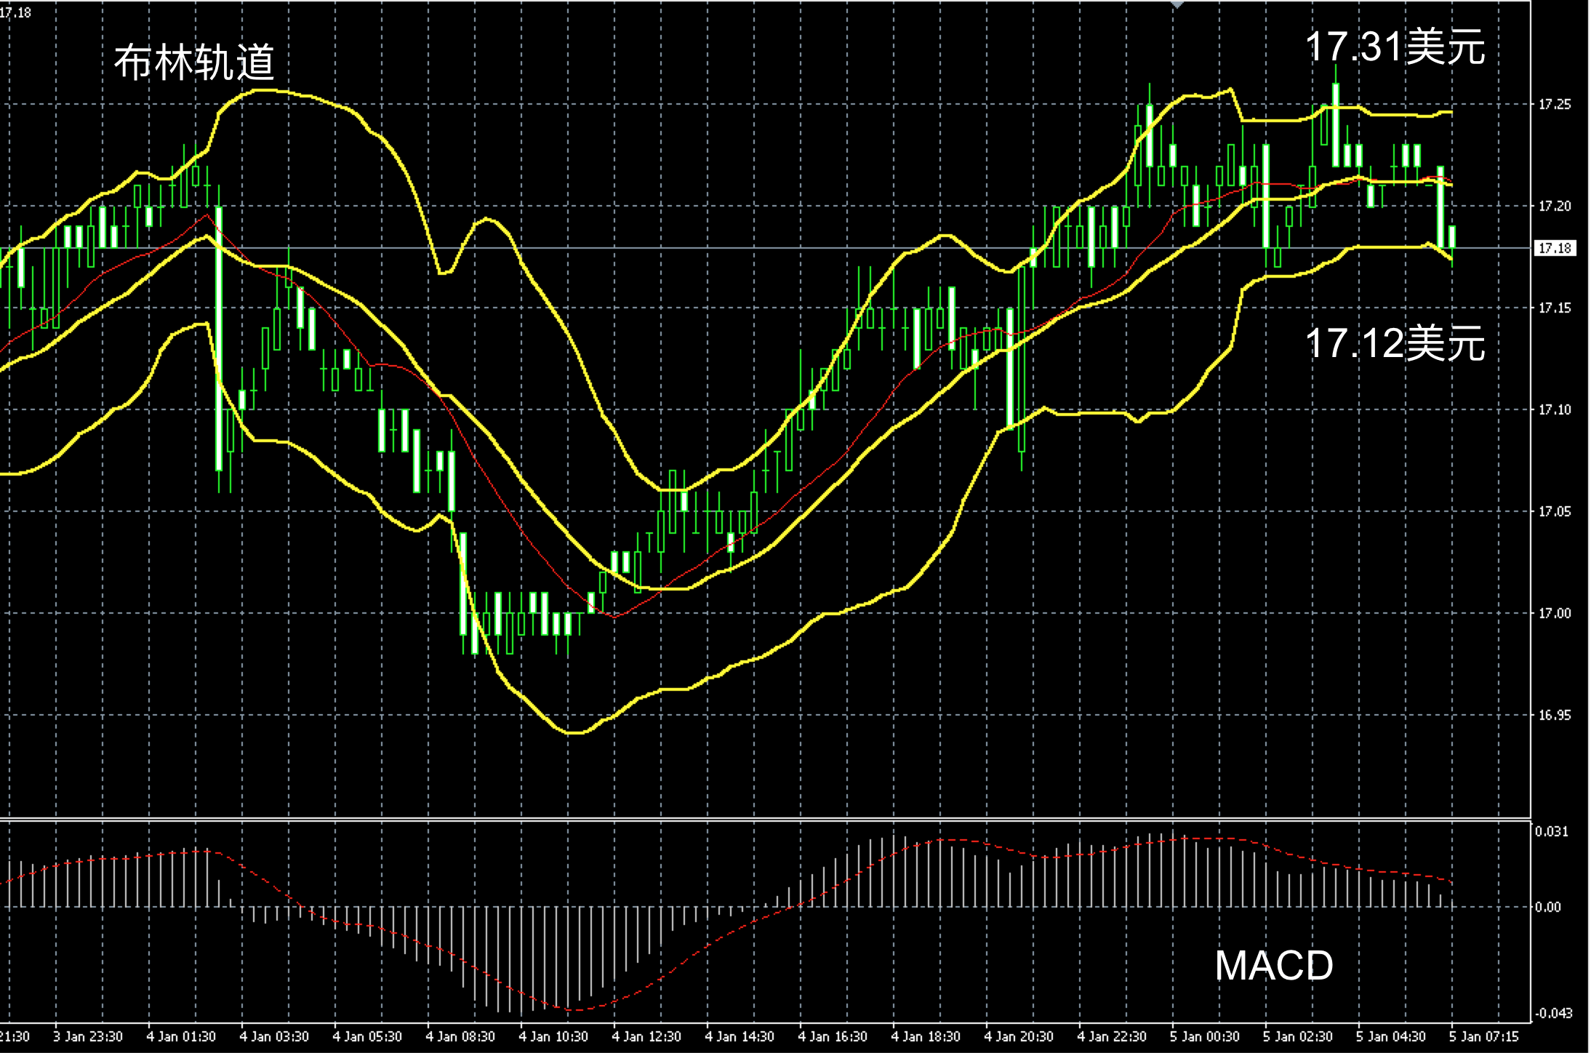1591x1053 pixels.
Task: Click the 3 Jan 23:30 time label
Action: click(88, 1036)
